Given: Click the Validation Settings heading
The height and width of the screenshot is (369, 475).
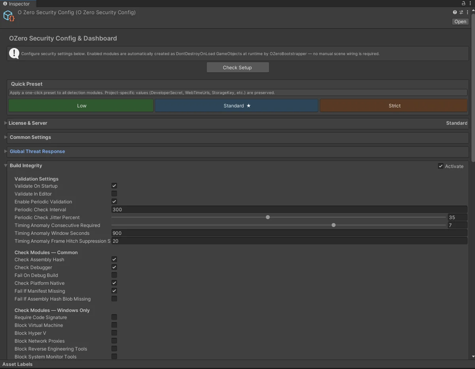Looking at the screenshot, I should click(x=36, y=179).
